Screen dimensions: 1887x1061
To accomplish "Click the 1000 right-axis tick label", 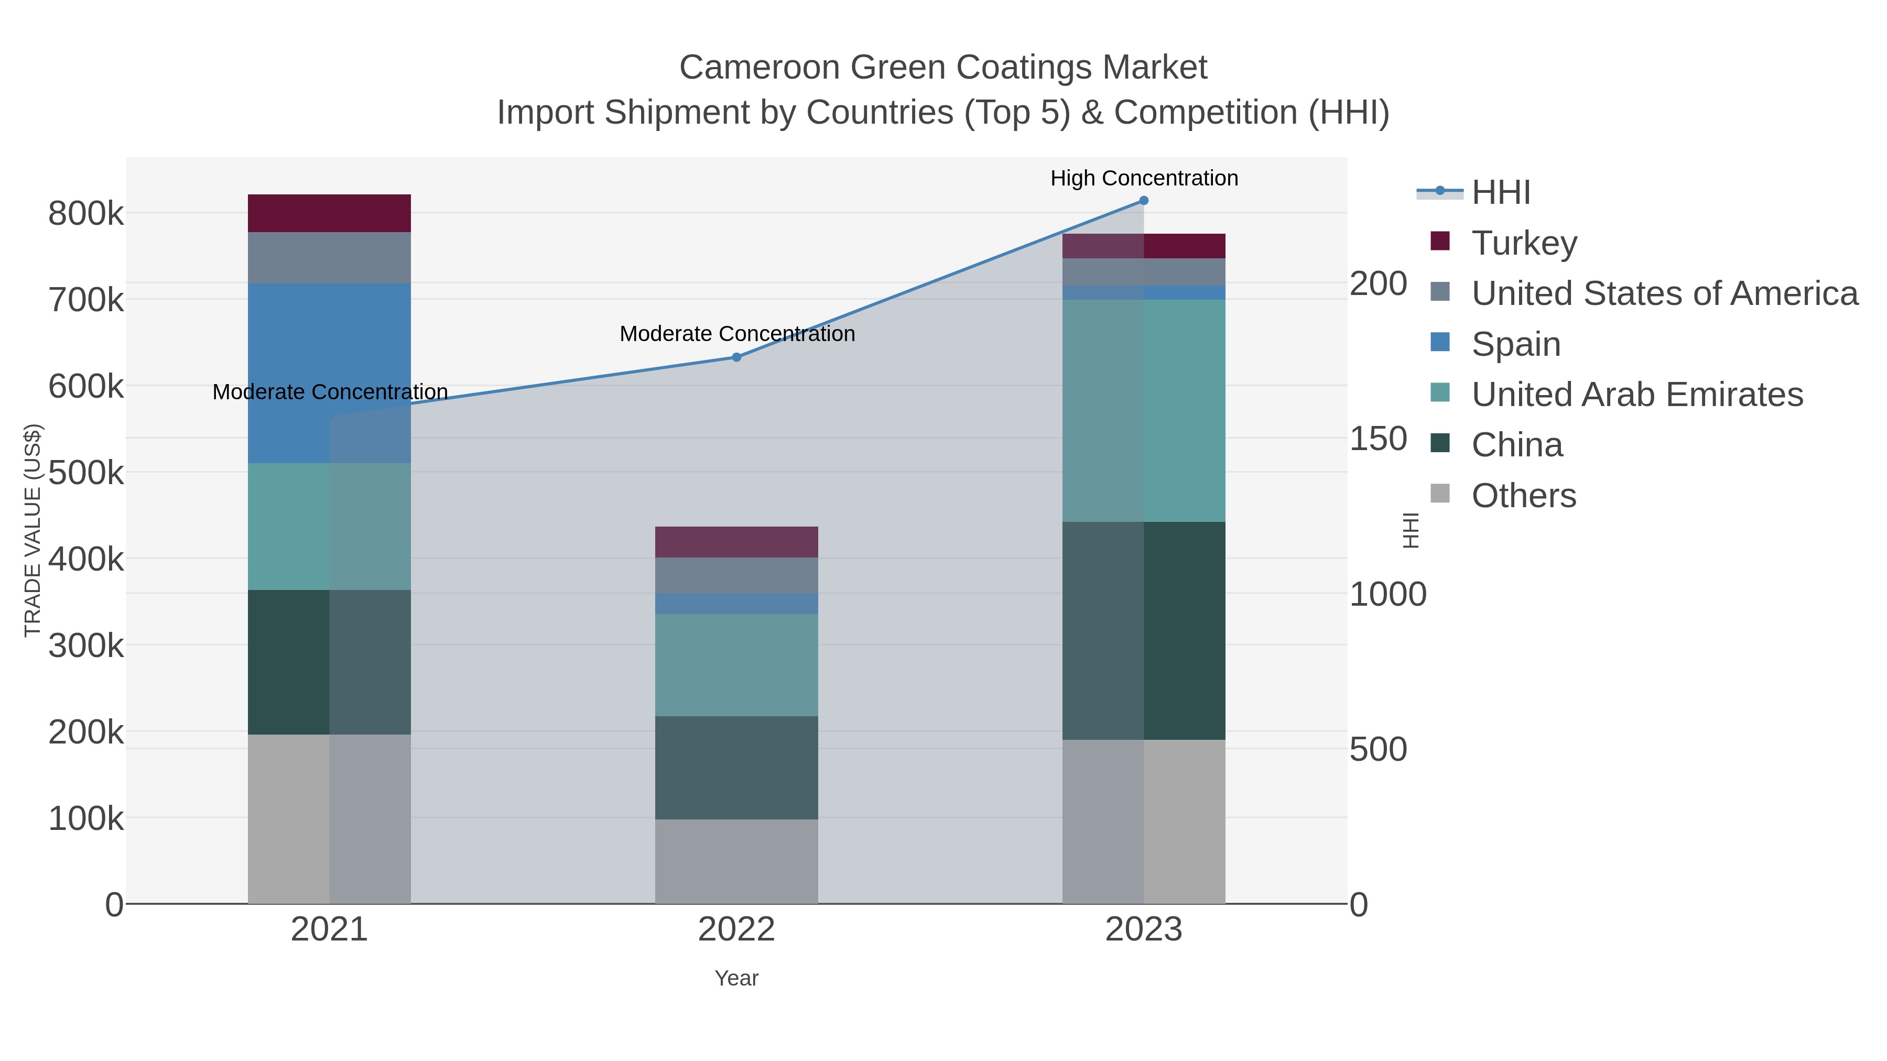I will point(1388,594).
